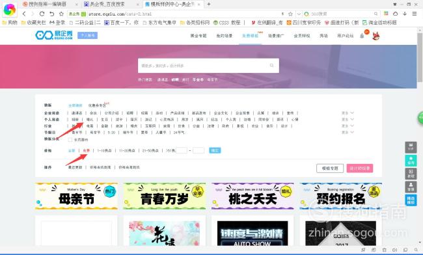Tick the 长页面 checkbox
The height and width of the screenshot is (255, 423).
tap(70, 140)
